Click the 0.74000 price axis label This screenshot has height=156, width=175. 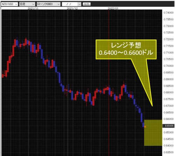pos(169,13)
